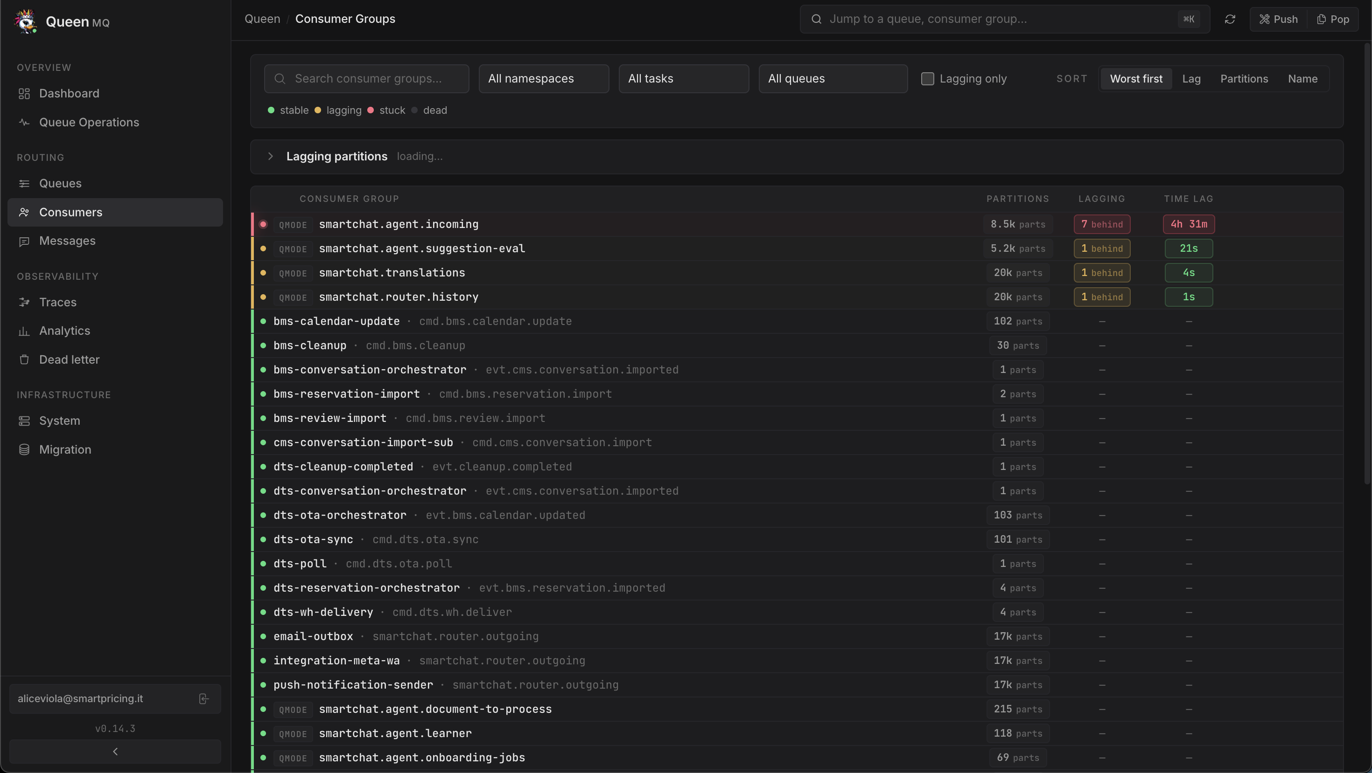Open smartchat.agent.onboarding-jobs row
The width and height of the screenshot is (1372, 773).
coord(797,758)
